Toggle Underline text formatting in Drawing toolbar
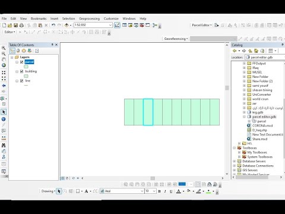285x214 pixels. (171, 191)
